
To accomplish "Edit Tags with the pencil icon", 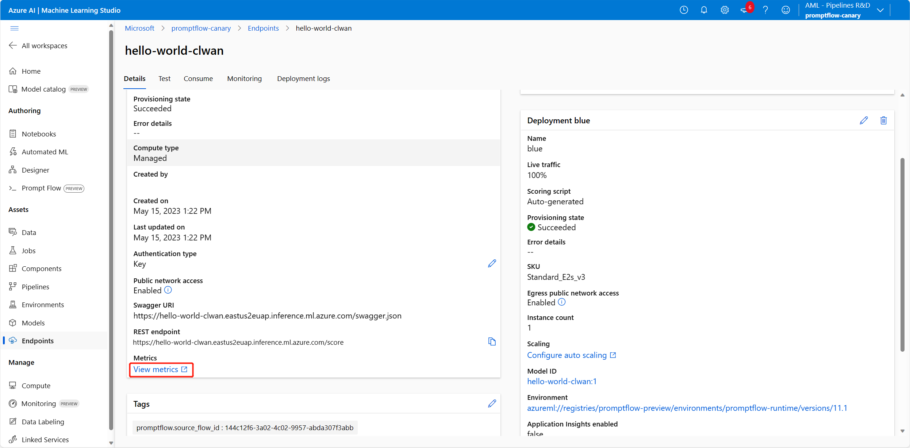I will pos(492,403).
